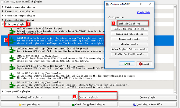Click Get new plugins button
This screenshot has width=180, height=108.
pyautogui.click(x=30, y=104)
